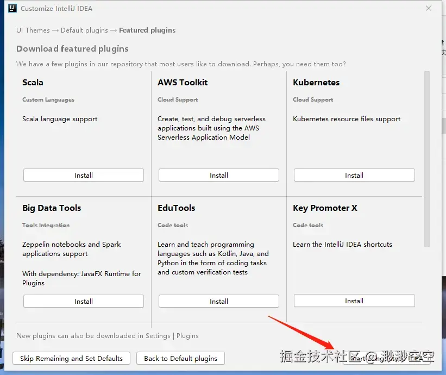Screen dimensions: 446x375
Task: Select the UI Themes breadcrumb step
Action: (x=33, y=30)
